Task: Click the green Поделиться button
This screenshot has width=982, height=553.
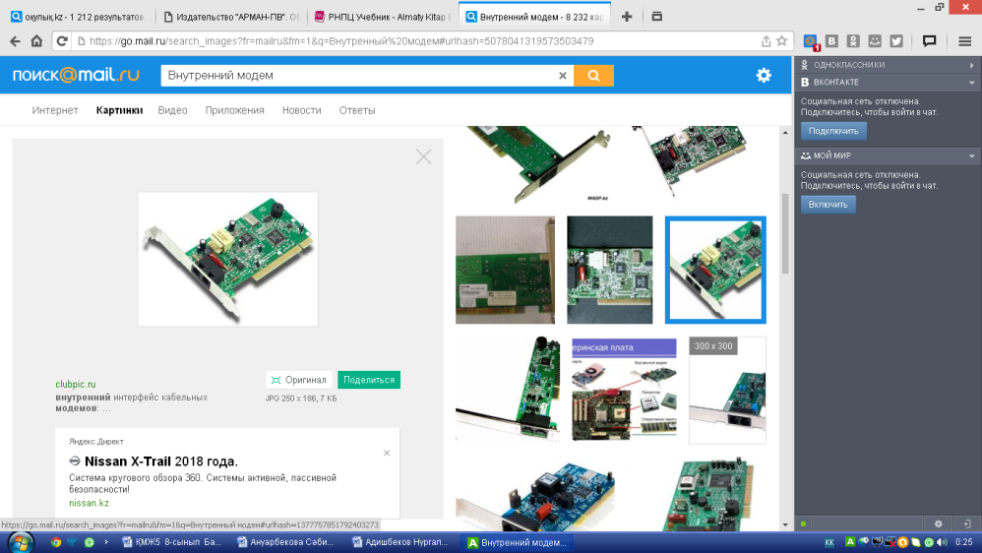Action: [x=369, y=380]
